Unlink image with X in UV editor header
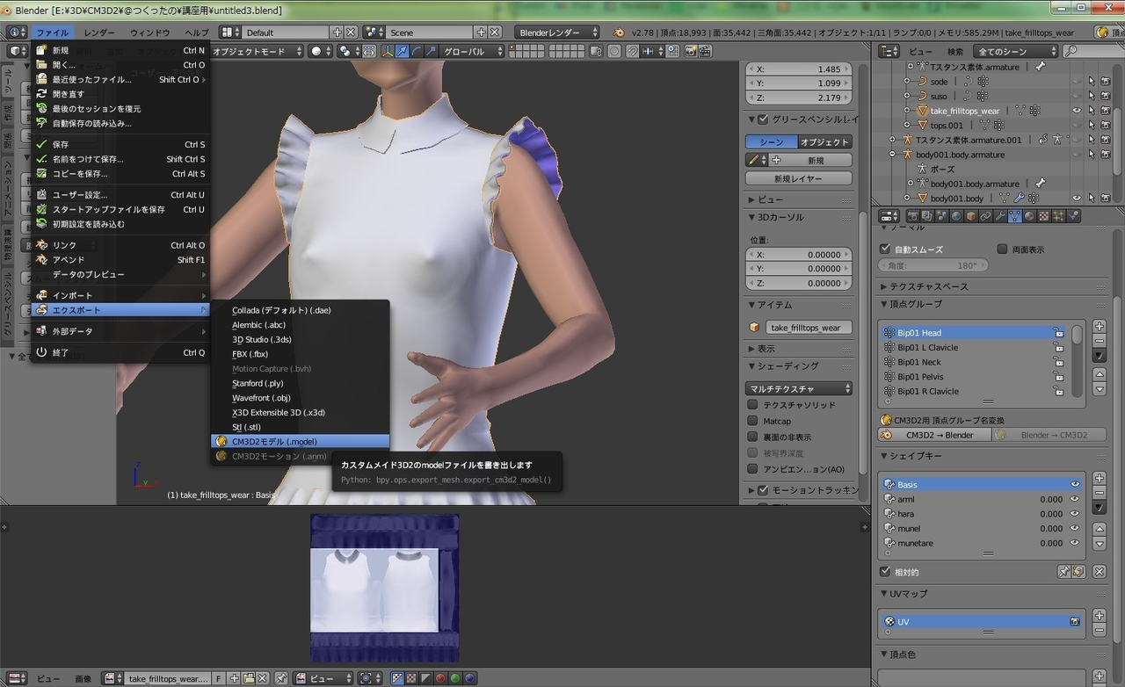 tap(262, 678)
